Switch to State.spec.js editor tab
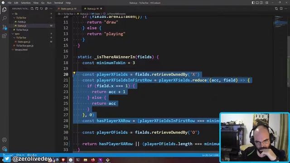 [x=68, y=9]
